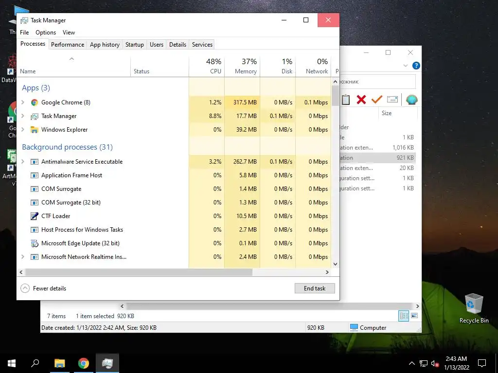498x373 pixels.
Task: Select the COM Surrogate row
Action: (x=174, y=189)
